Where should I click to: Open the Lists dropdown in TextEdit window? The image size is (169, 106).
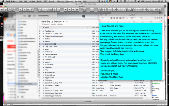pos(137,18)
